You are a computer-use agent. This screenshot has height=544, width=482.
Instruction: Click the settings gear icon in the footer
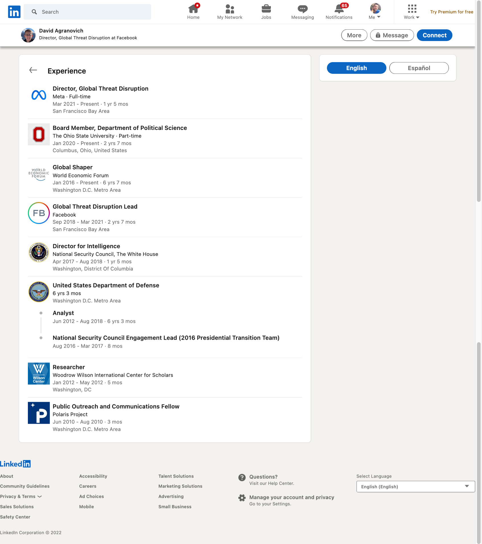coord(242,498)
